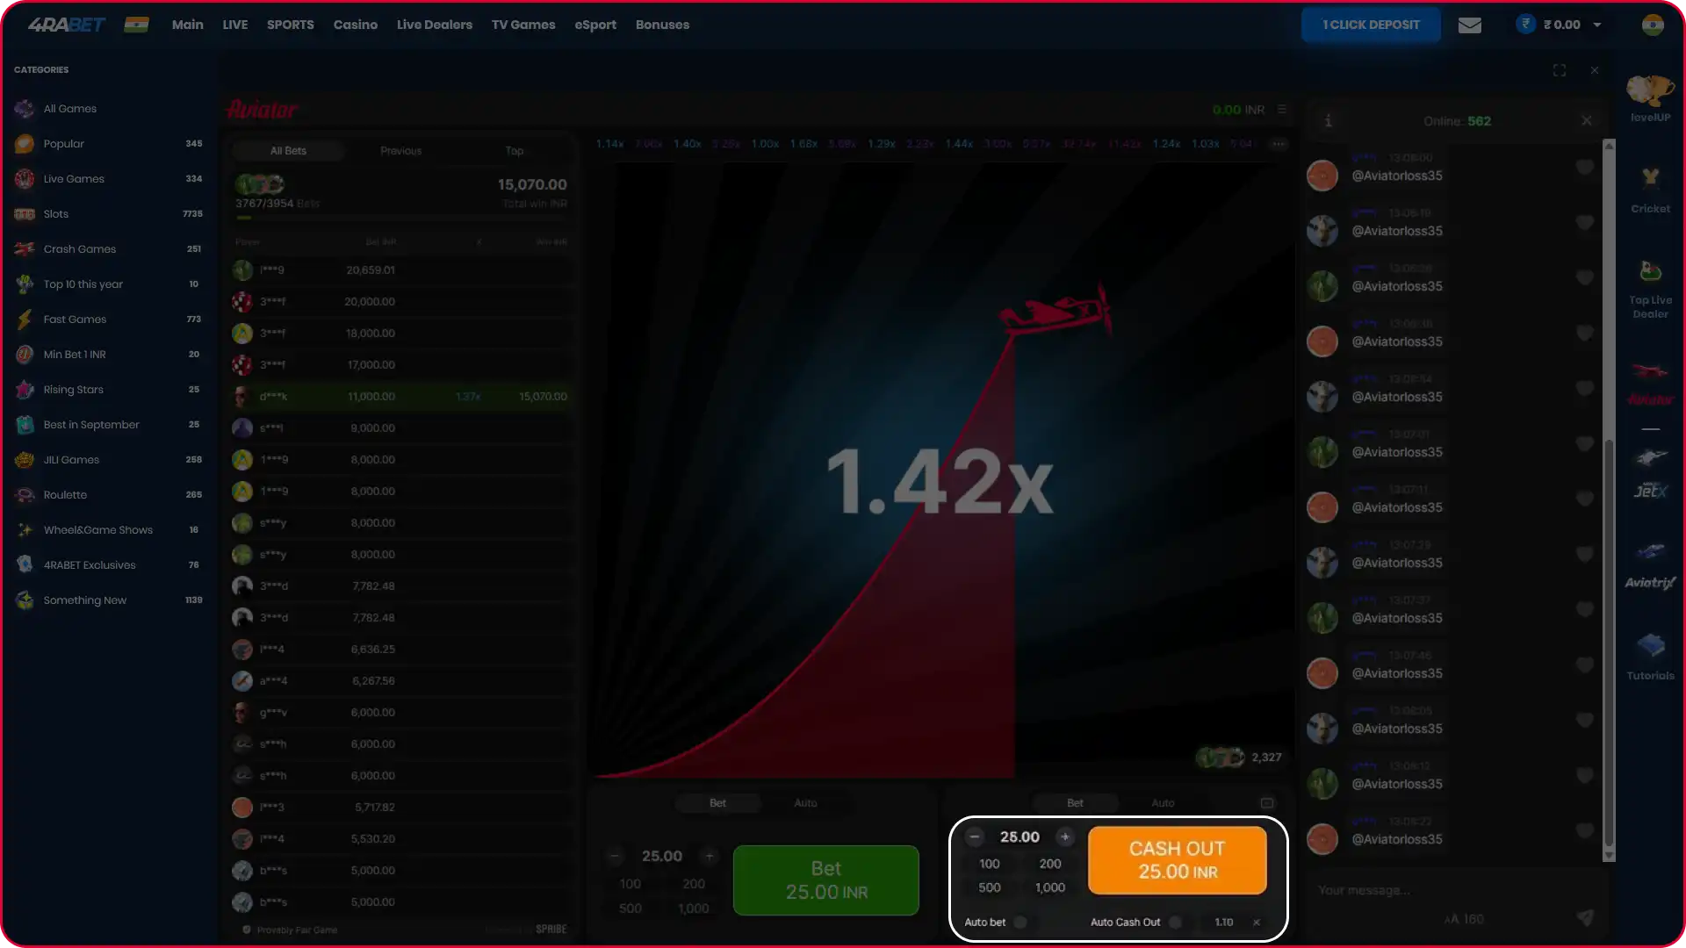Click the chat info icon

(1328, 121)
